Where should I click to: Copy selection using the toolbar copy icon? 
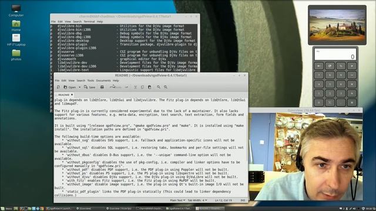tap(142, 87)
